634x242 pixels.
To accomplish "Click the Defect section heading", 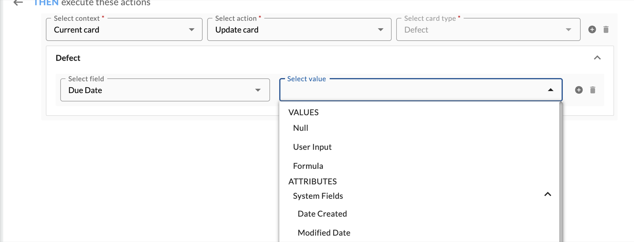I will tap(68, 58).
